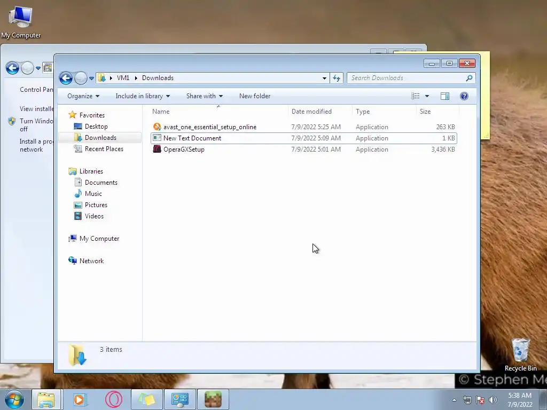Open the Include in library menu
Image resolution: width=547 pixels, height=410 pixels.
tap(143, 96)
